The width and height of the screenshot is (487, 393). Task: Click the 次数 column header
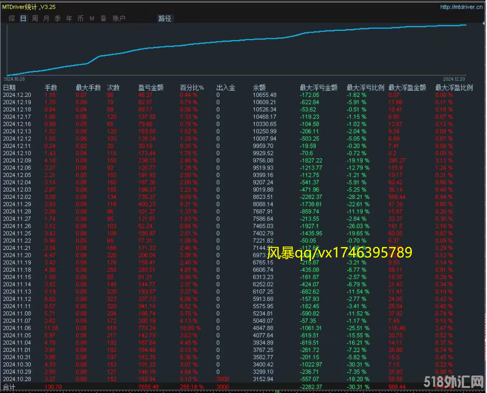click(x=113, y=88)
